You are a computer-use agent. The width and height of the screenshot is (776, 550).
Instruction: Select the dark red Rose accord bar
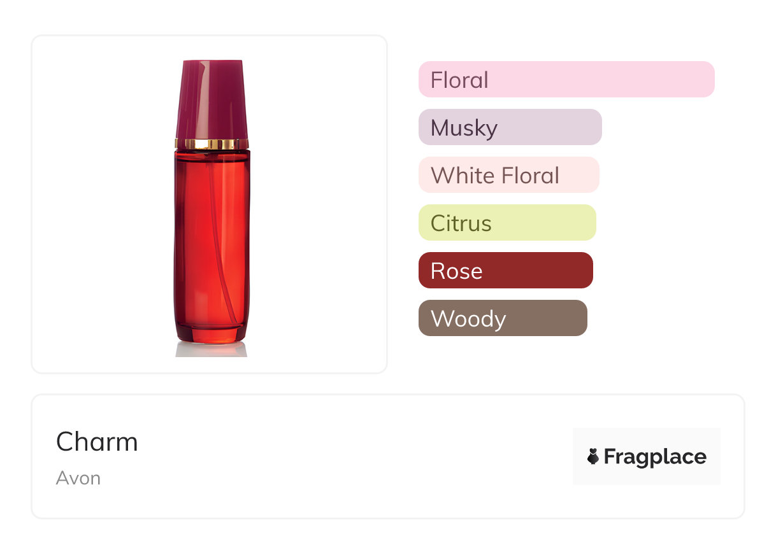coord(505,271)
